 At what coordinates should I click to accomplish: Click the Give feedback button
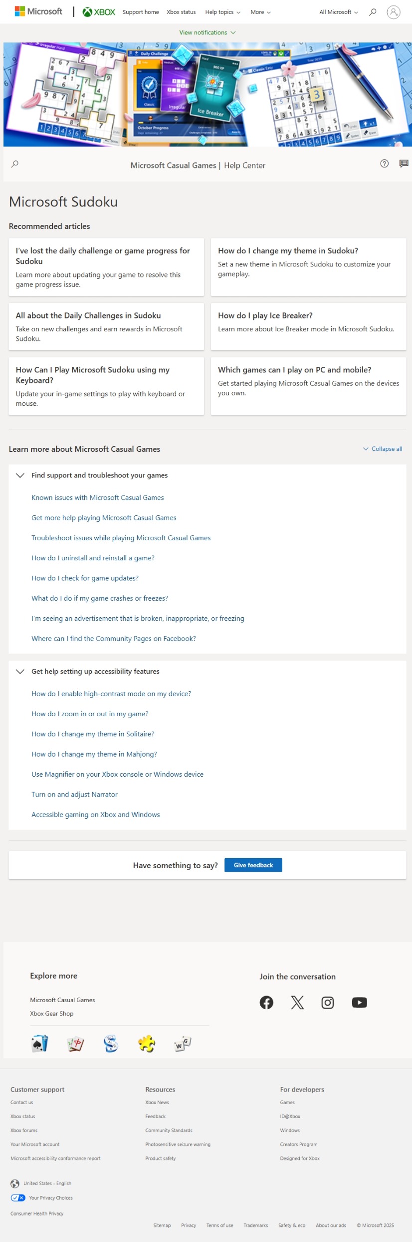pos(253,865)
